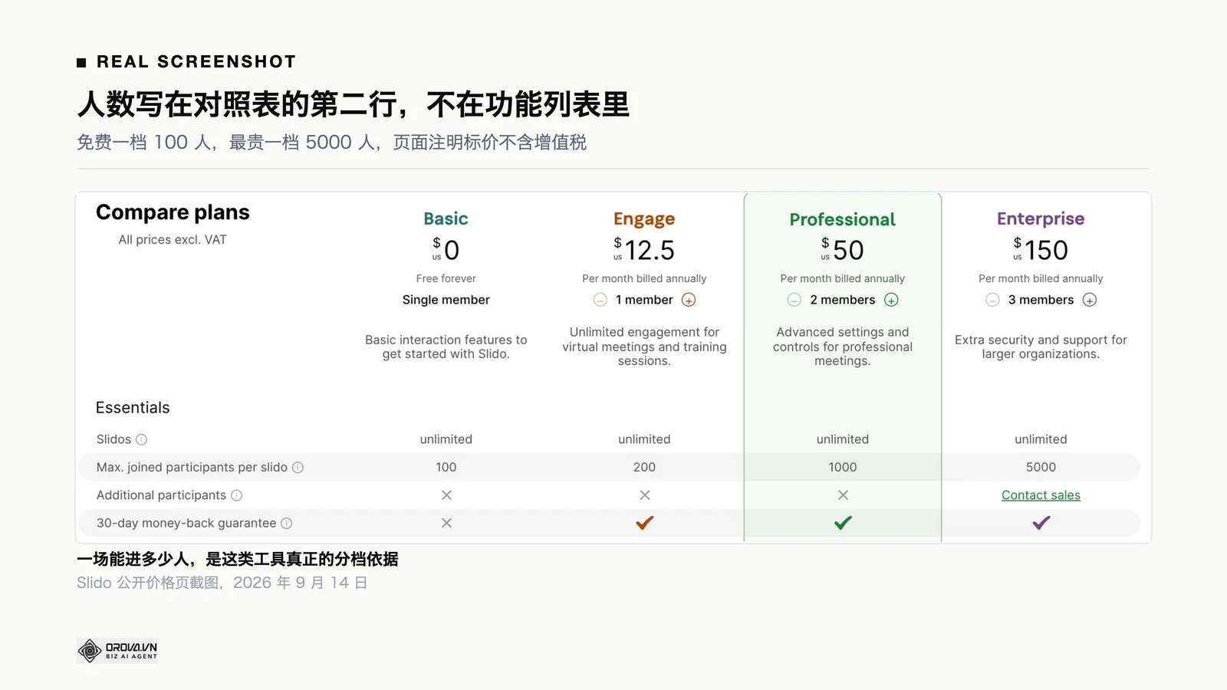Click Professional Additional participants cross mark

click(843, 495)
